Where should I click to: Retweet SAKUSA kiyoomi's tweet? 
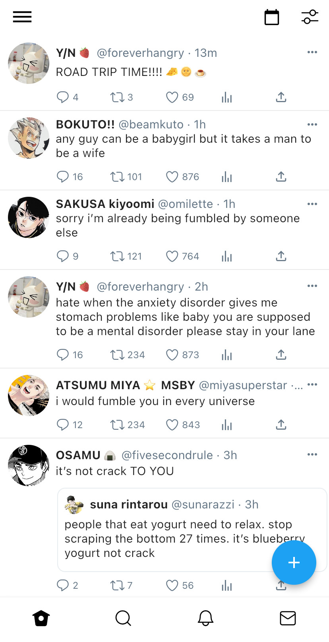click(117, 256)
